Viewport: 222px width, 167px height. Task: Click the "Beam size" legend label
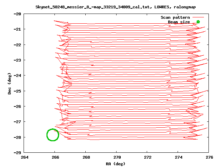179,22
